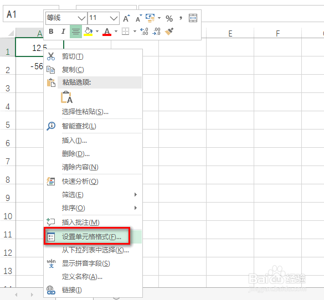Apply yellow fill color bucket

(88, 32)
